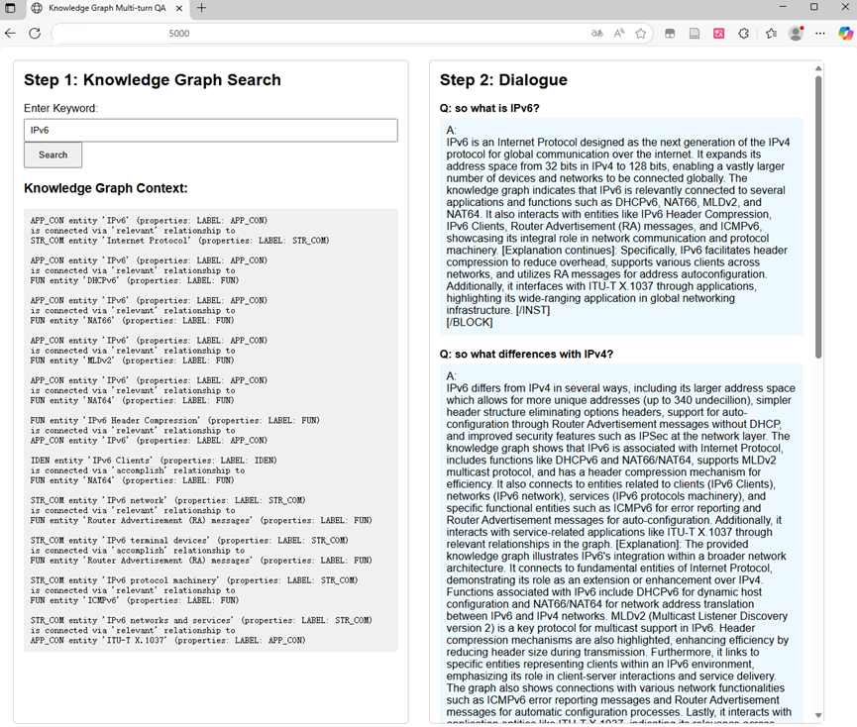The height and width of the screenshot is (727, 857).
Task: Click the line 'IDEN entity IPv6 Clients'
Action: click(x=154, y=461)
